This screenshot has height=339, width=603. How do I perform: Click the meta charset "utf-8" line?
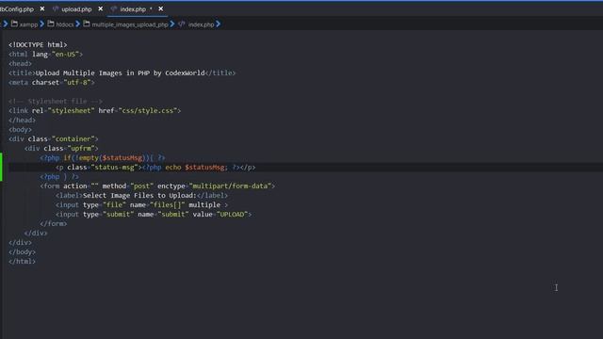coord(52,82)
